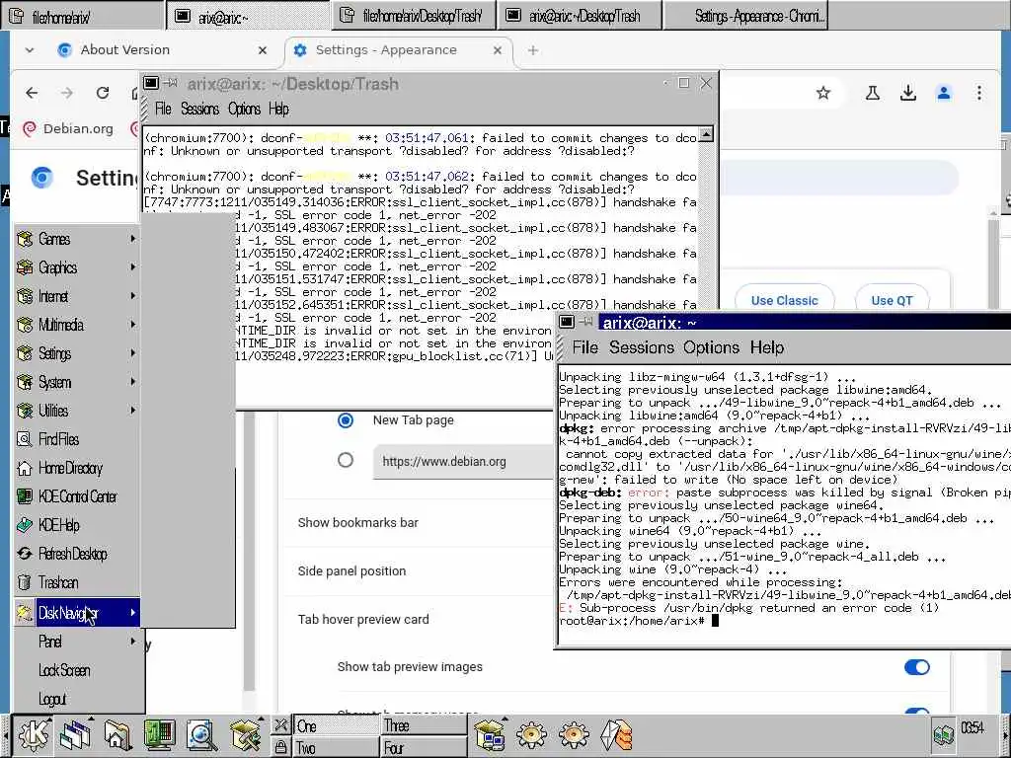The width and height of the screenshot is (1011, 758).
Task: Expand the Panel submenu arrow
Action: 133,642
